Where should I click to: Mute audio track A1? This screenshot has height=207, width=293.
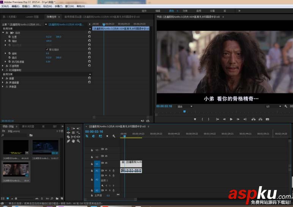click(x=106, y=171)
